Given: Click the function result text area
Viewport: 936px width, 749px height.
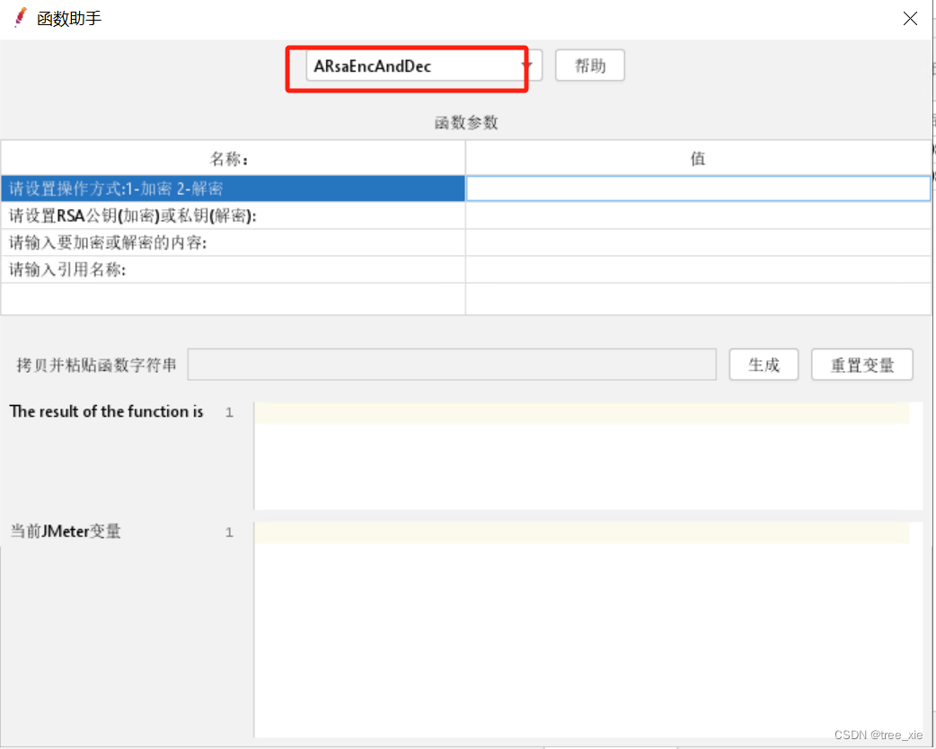Looking at the screenshot, I should pos(588,456).
